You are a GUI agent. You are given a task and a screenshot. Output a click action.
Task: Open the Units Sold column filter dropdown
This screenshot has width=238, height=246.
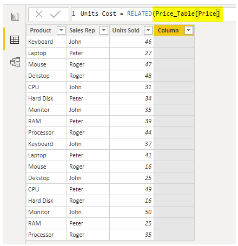[148, 30]
